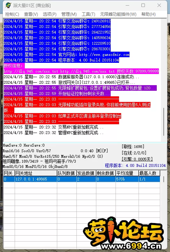Screen dimensions: 170x252
Task: Click red log line 如果正式开区请注册并登录控制台
Action: [62, 116]
